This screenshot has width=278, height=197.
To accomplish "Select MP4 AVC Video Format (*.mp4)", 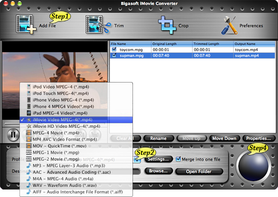I will tap(76, 140).
